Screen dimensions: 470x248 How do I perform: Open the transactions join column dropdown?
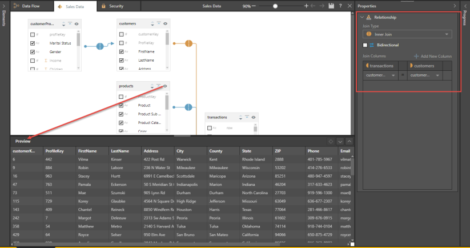point(379,75)
